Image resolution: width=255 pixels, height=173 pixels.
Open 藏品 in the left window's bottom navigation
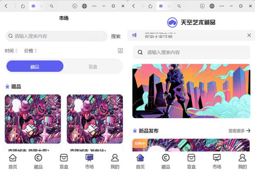[38, 161]
